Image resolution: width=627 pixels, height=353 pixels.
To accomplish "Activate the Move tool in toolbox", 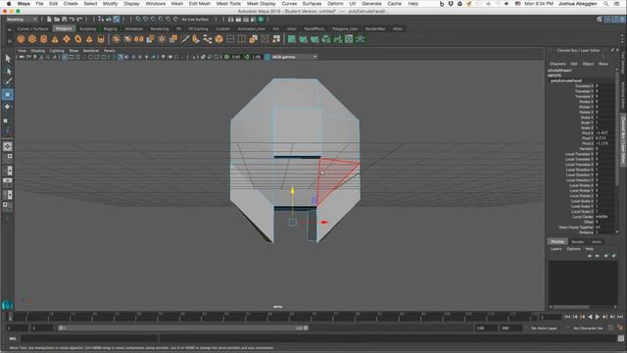I will [x=8, y=94].
